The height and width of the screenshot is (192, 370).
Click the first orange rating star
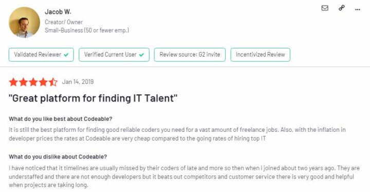point(13,82)
